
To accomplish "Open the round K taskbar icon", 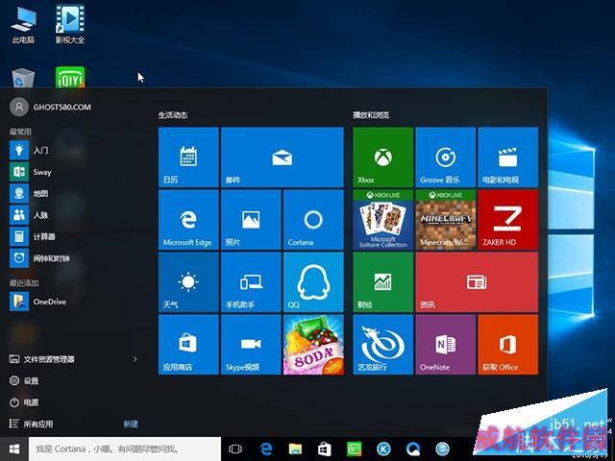I will click(x=383, y=449).
